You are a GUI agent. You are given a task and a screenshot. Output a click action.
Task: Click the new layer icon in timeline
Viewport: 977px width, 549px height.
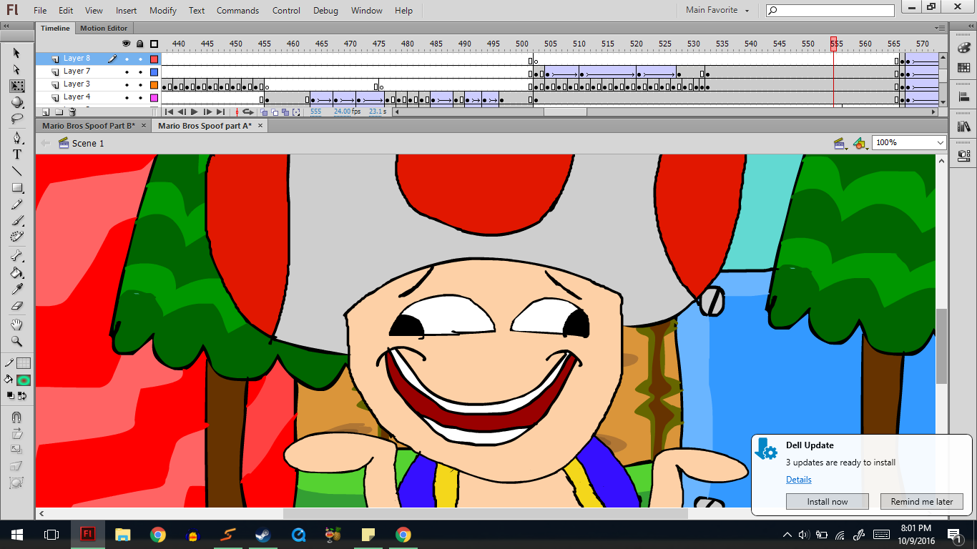pos(46,112)
